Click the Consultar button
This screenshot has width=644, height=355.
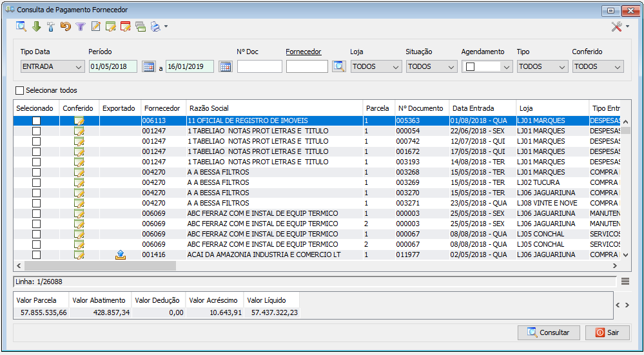tap(549, 332)
